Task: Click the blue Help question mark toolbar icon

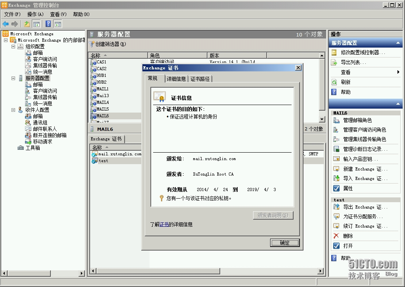Action: [48, 24]
